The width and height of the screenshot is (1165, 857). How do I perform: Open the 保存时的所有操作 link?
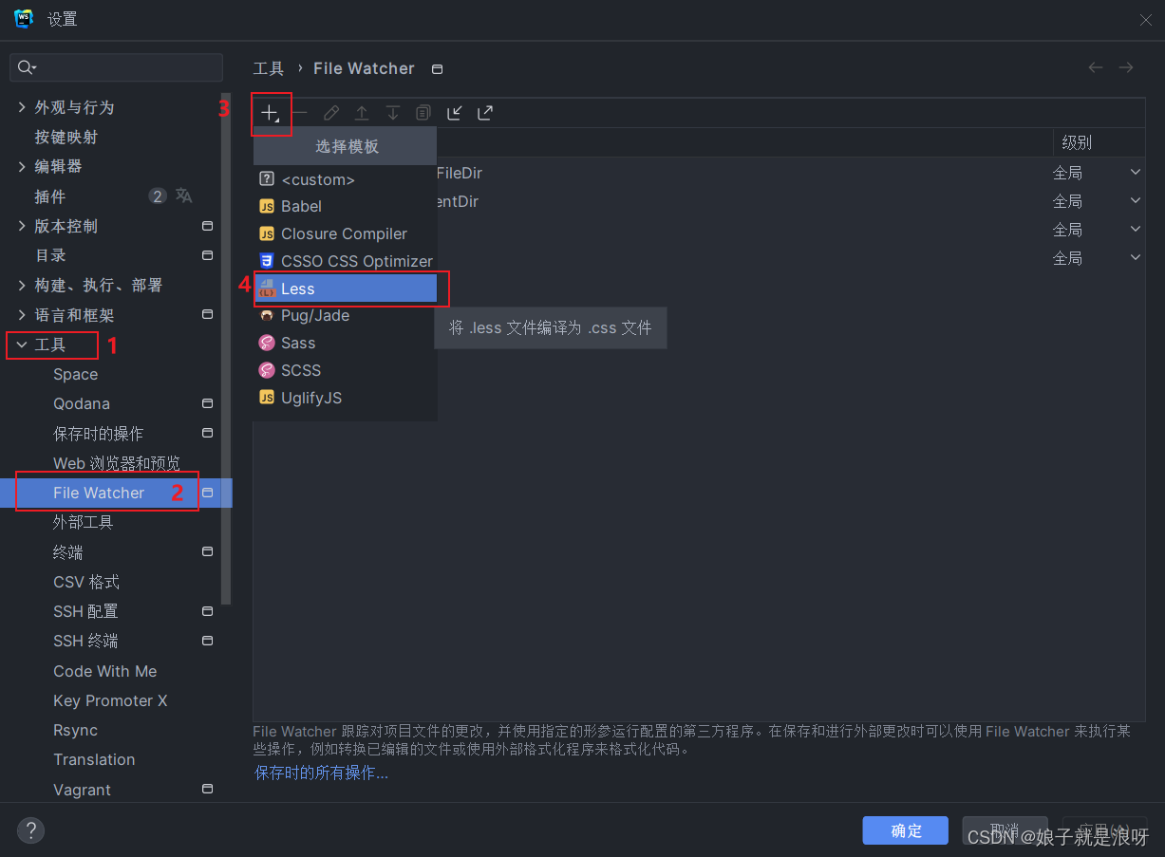click(x=321, y=773)
